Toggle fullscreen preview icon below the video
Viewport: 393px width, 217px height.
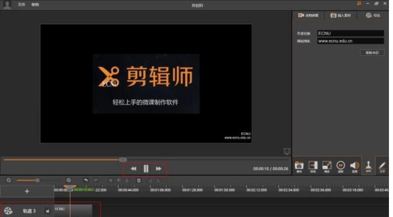pos(287,151)
